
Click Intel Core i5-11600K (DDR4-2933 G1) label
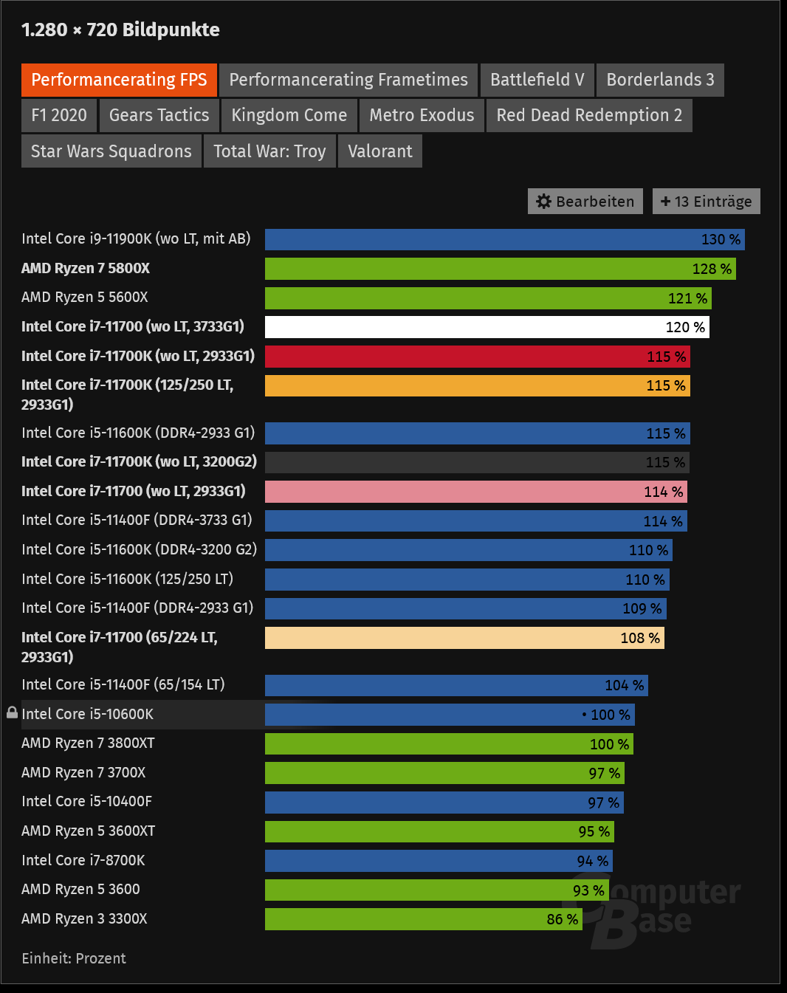click(138, 433)
